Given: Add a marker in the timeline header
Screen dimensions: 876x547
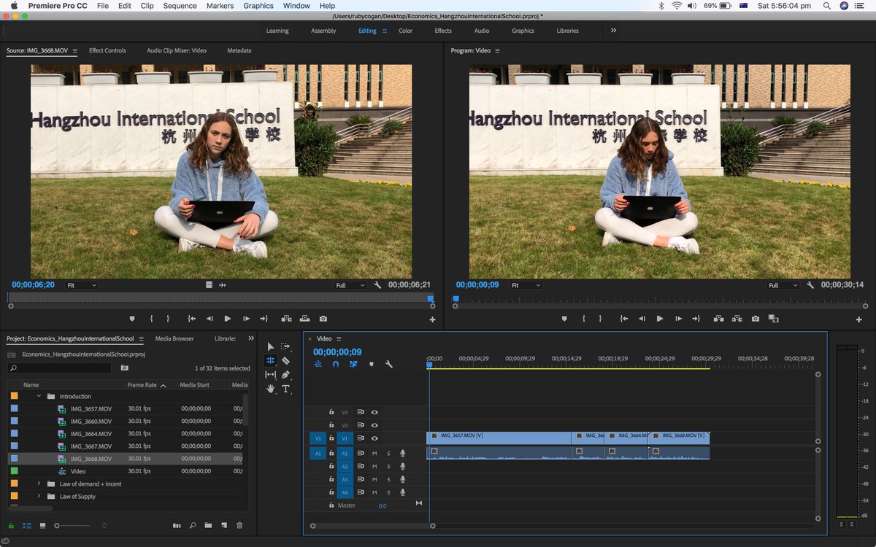Looking at the screenshot, I should 371,364.
